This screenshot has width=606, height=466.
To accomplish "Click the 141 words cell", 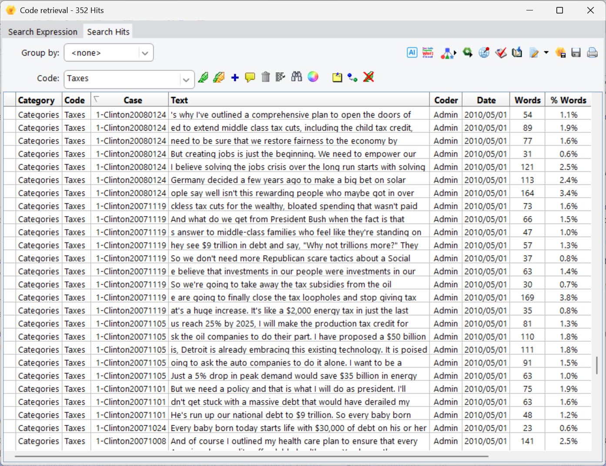I will pyautogui.click(x=527, y=441).
